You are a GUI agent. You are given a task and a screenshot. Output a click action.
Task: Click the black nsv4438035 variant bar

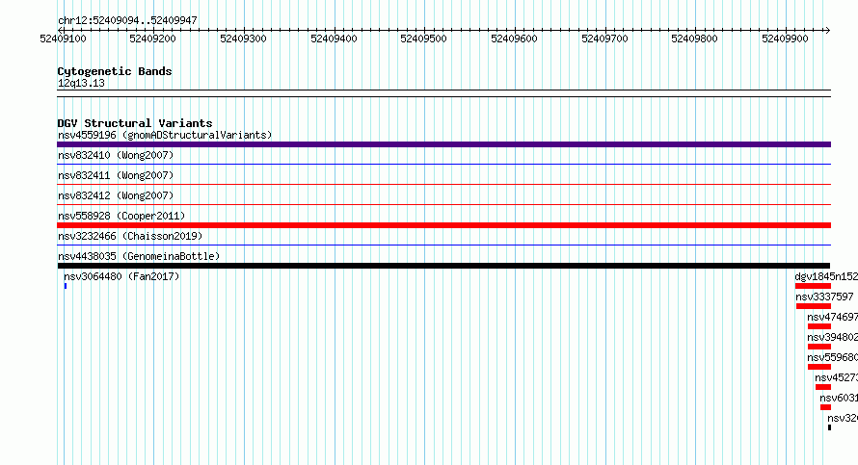coord(443,266)
